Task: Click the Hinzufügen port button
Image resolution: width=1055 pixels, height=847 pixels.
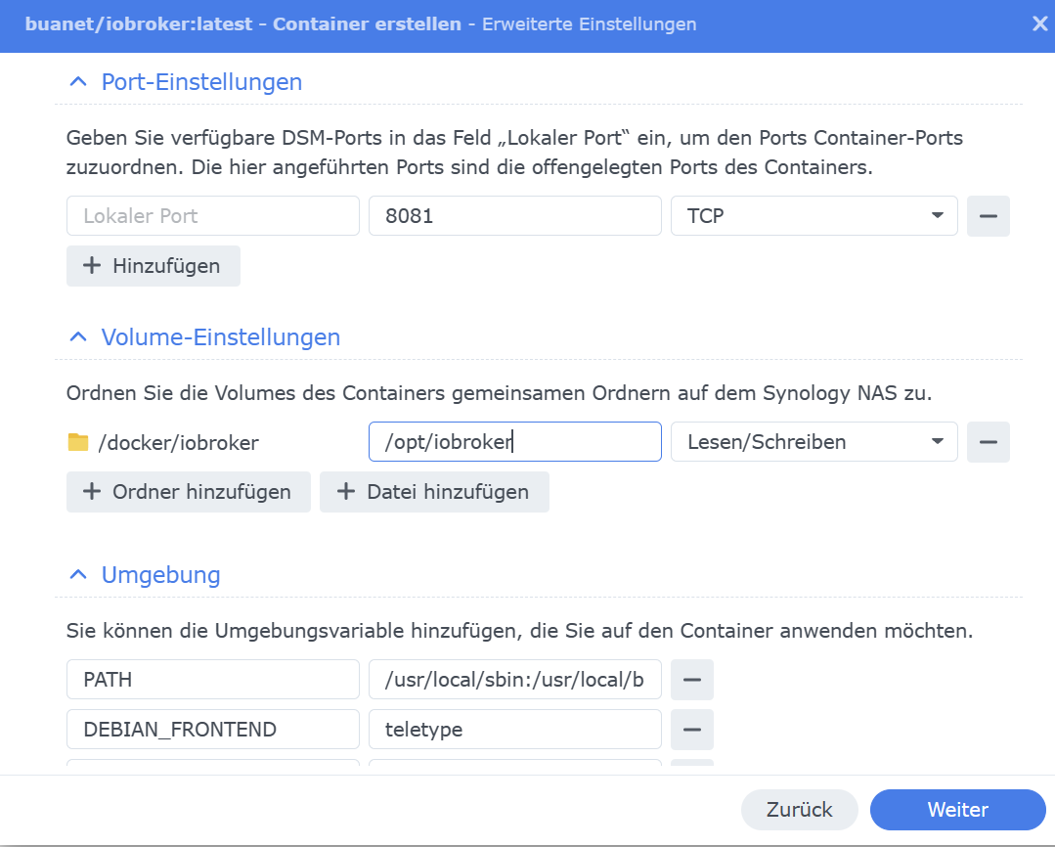Action: coord(154,266)
